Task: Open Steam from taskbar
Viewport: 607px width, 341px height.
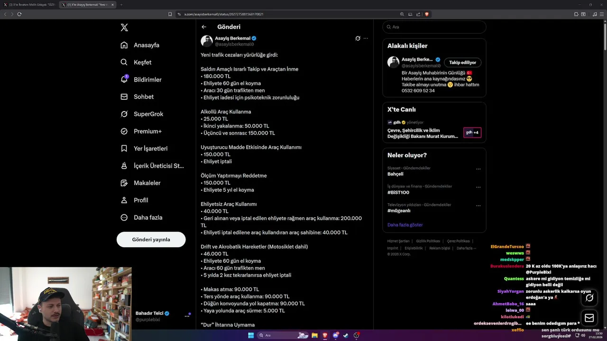Action: 346,335
